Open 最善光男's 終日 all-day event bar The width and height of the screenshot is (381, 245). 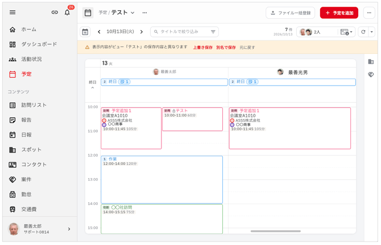click(292, 82)
